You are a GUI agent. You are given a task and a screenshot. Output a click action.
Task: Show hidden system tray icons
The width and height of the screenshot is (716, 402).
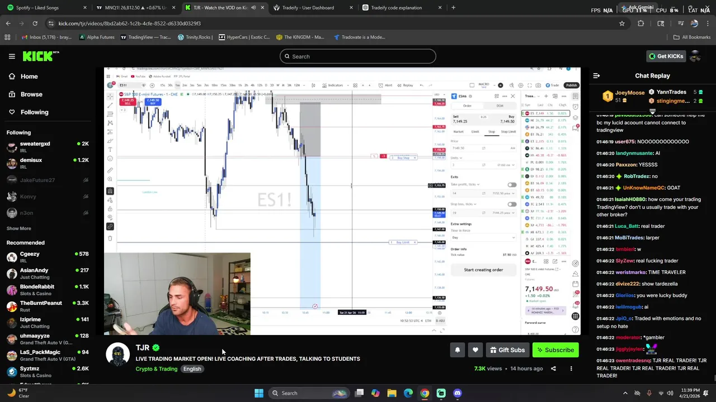625,393
